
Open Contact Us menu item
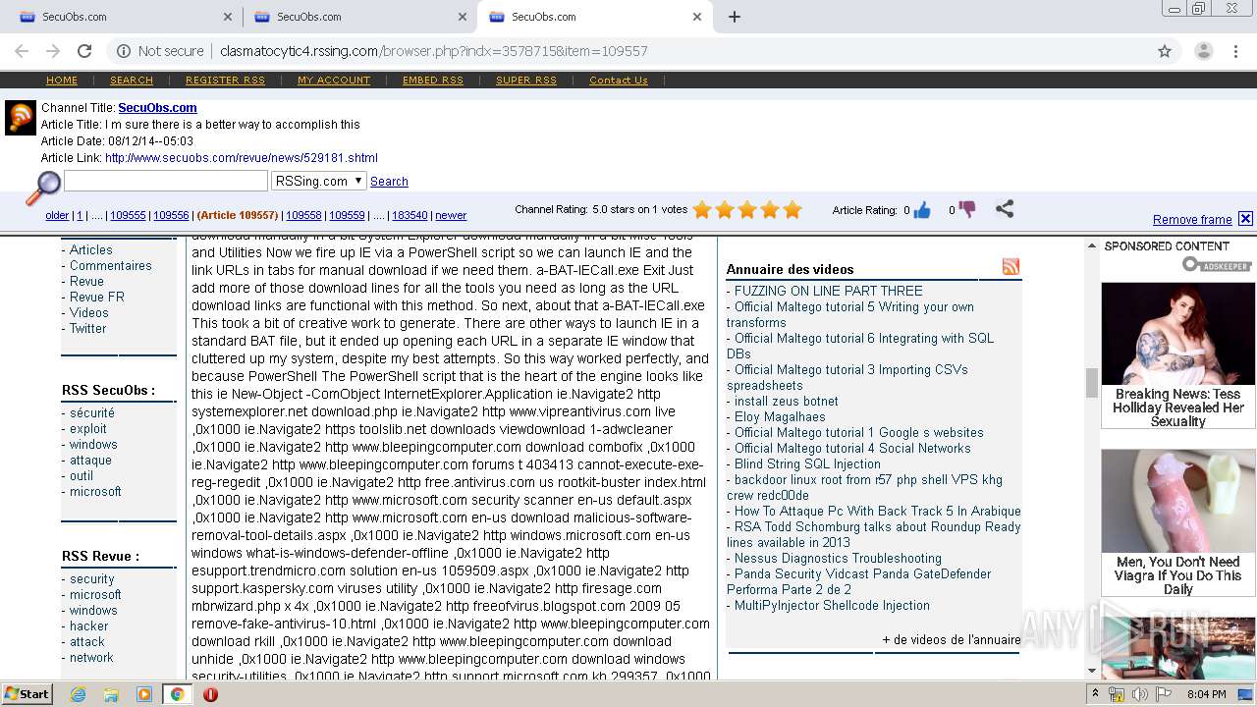pyautogui.click(x=619, y=81)
